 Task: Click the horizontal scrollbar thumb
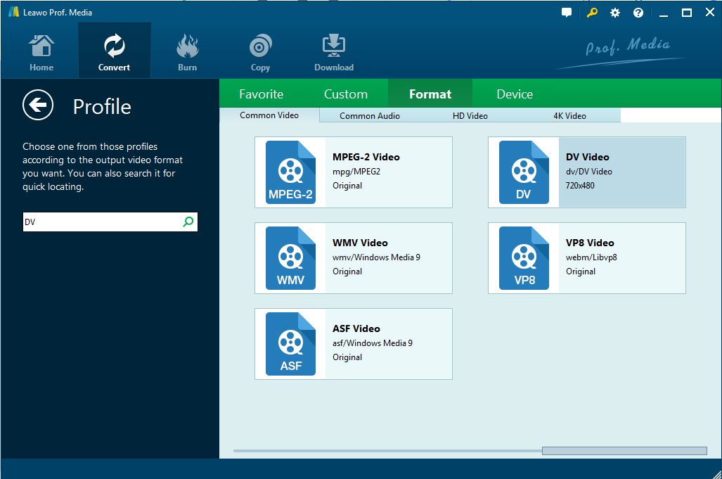tap(624, 451)
